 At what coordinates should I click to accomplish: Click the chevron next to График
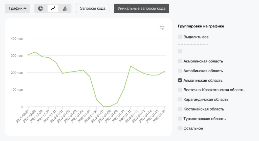point(25,8)
